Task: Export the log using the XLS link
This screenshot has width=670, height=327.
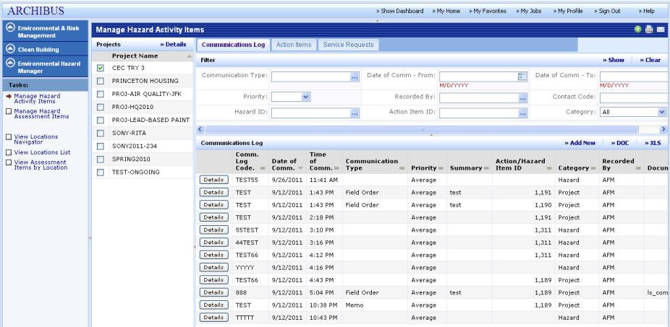Action: 653,143
